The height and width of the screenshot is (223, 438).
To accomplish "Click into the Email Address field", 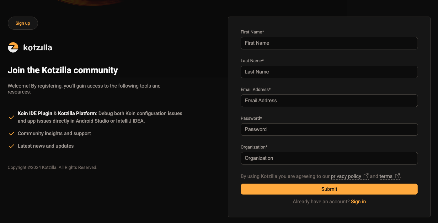I will pos(329,101).
